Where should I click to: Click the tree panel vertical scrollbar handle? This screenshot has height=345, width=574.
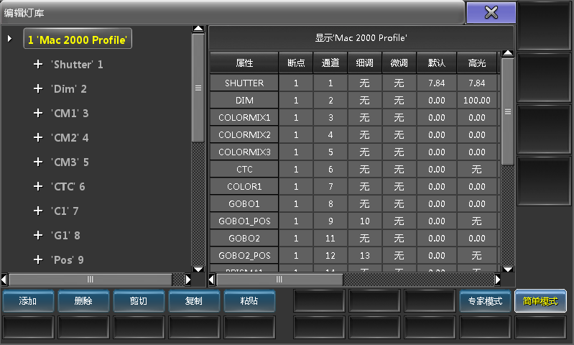(198, 88)
